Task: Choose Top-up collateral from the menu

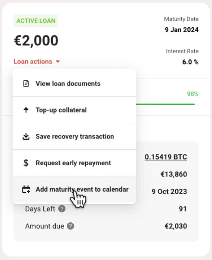Action: [74, 110]
